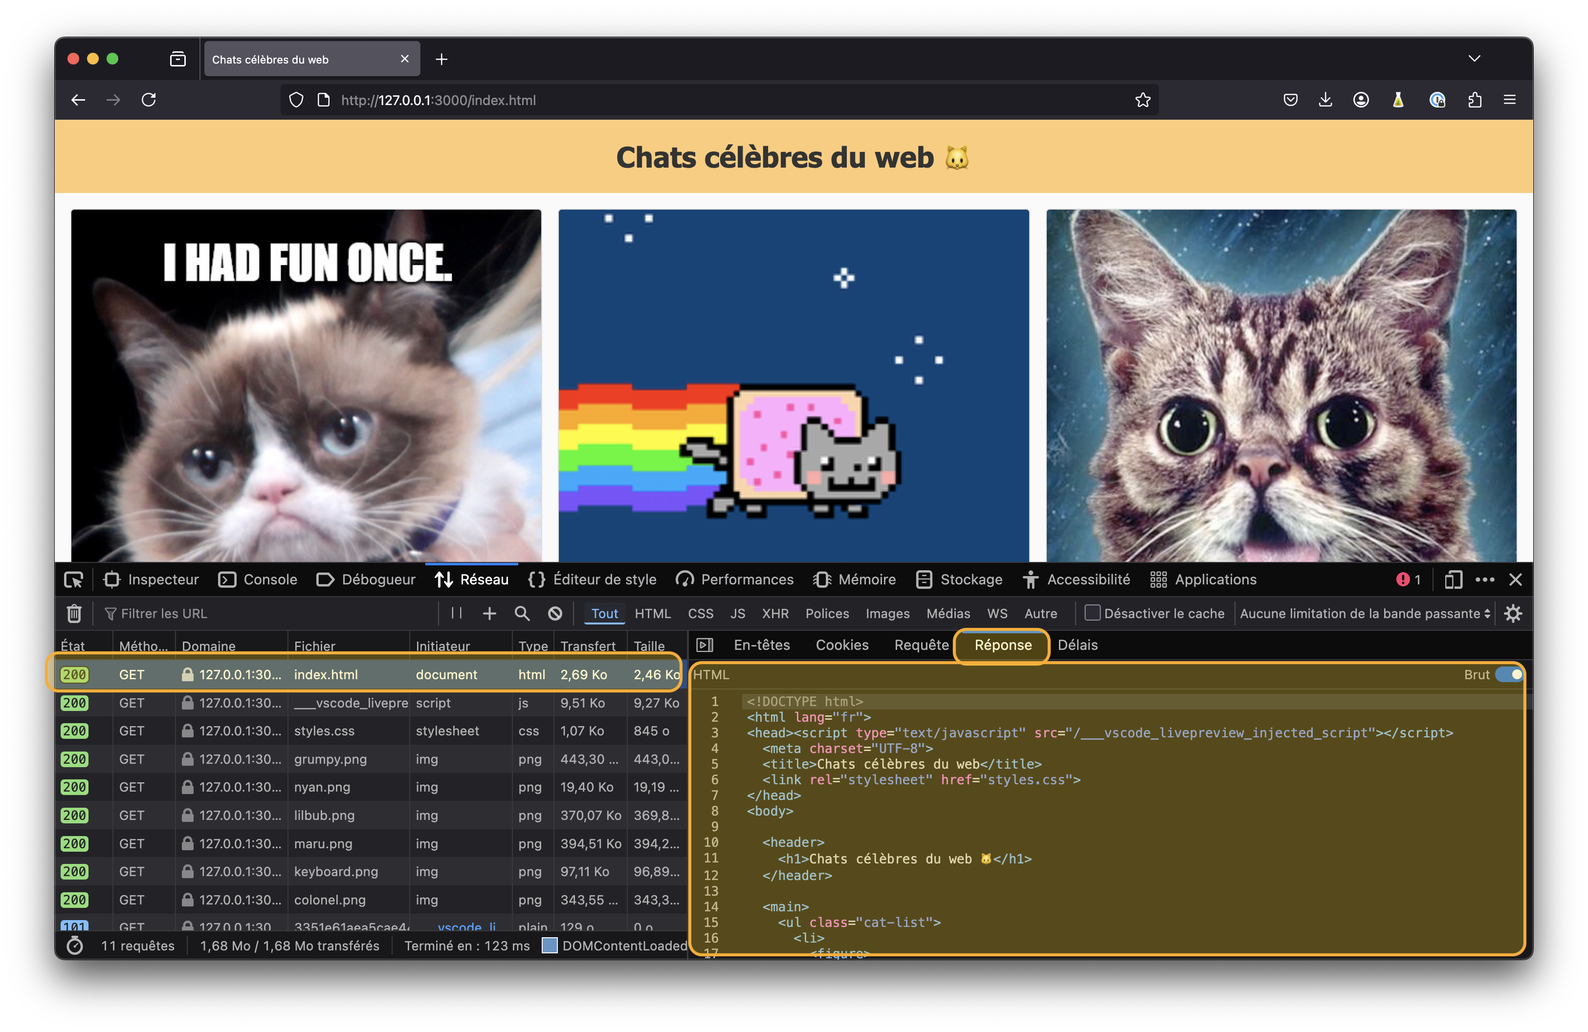Open the Firefox View icon
Viewport: 1588px width, 1032px height.
178,59
